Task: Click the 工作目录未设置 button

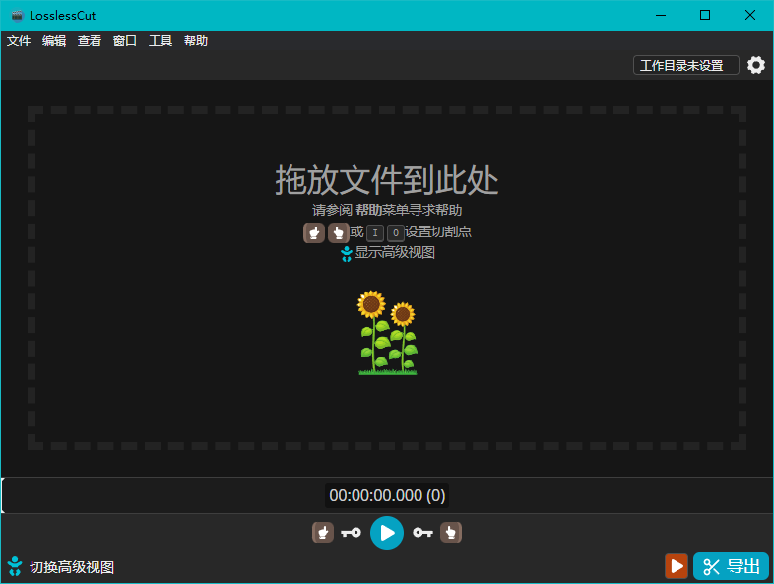Action: click(x=685, y=65)
